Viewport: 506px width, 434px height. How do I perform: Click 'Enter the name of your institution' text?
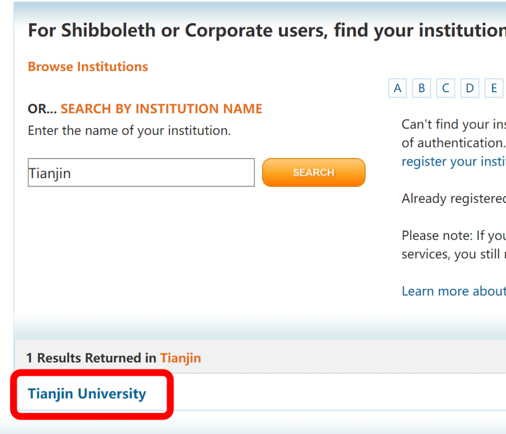(129, 131)
